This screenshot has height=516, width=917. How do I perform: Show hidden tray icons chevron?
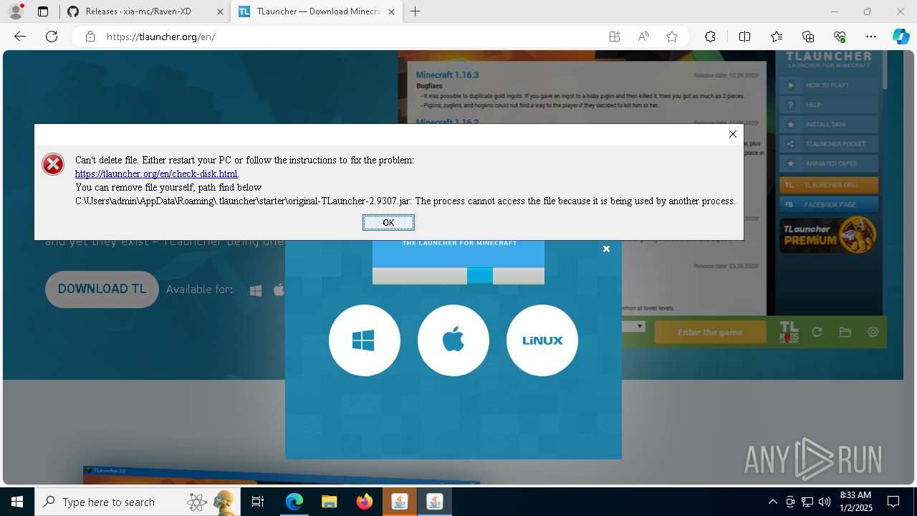pos(772,502)
